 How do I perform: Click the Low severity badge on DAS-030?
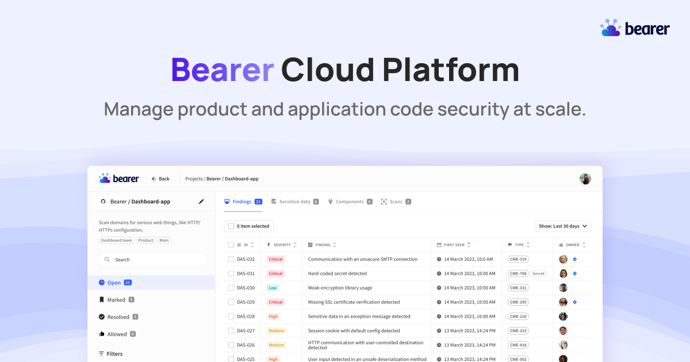(x=273, y=288)
